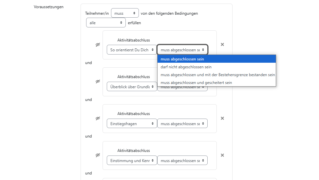This screenshot has height=180, width=319.
Task: Delete the Einstiegsfragen condition with X
Action: coord(222,118)
